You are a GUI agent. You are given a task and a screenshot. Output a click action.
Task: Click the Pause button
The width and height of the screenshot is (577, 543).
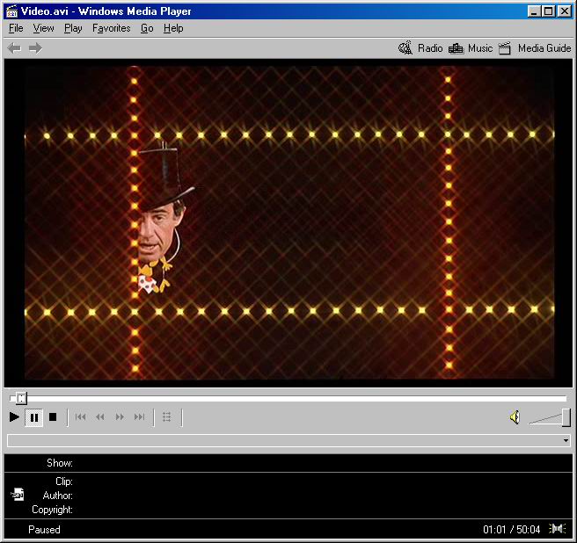(33, 417)
